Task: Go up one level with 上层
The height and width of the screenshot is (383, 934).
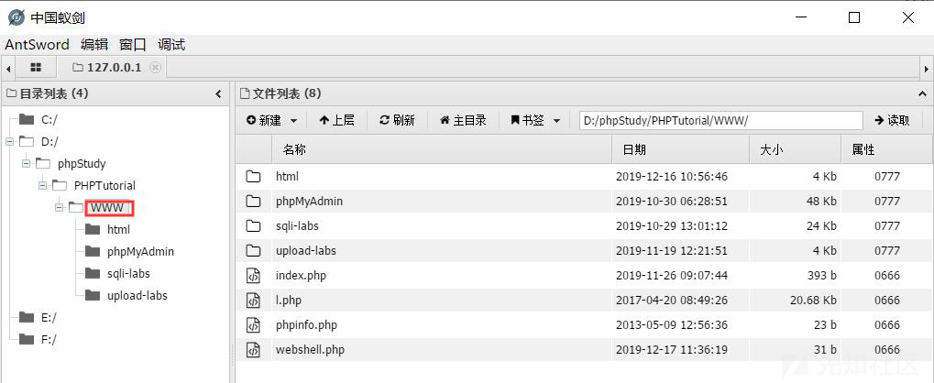Action: [336, 120]
